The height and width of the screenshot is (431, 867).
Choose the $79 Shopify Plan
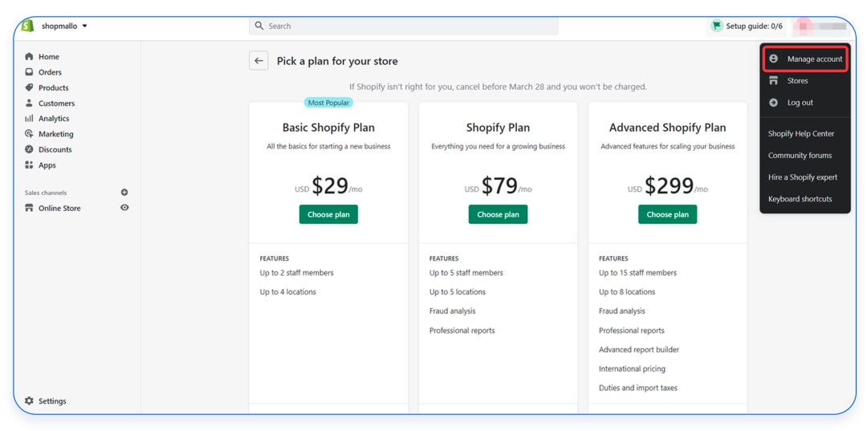(498, 214)
